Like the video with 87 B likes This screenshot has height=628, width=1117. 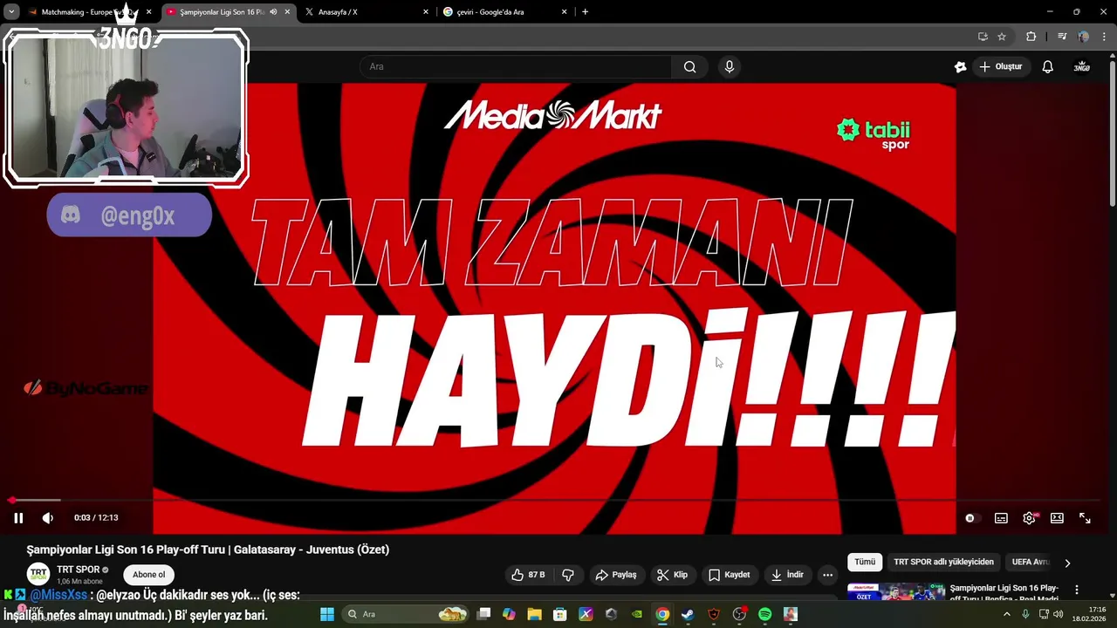tap(528, 575)
